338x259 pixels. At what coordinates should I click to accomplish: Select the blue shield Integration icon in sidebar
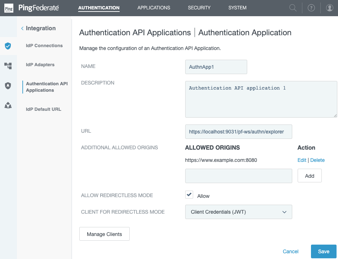9,46
